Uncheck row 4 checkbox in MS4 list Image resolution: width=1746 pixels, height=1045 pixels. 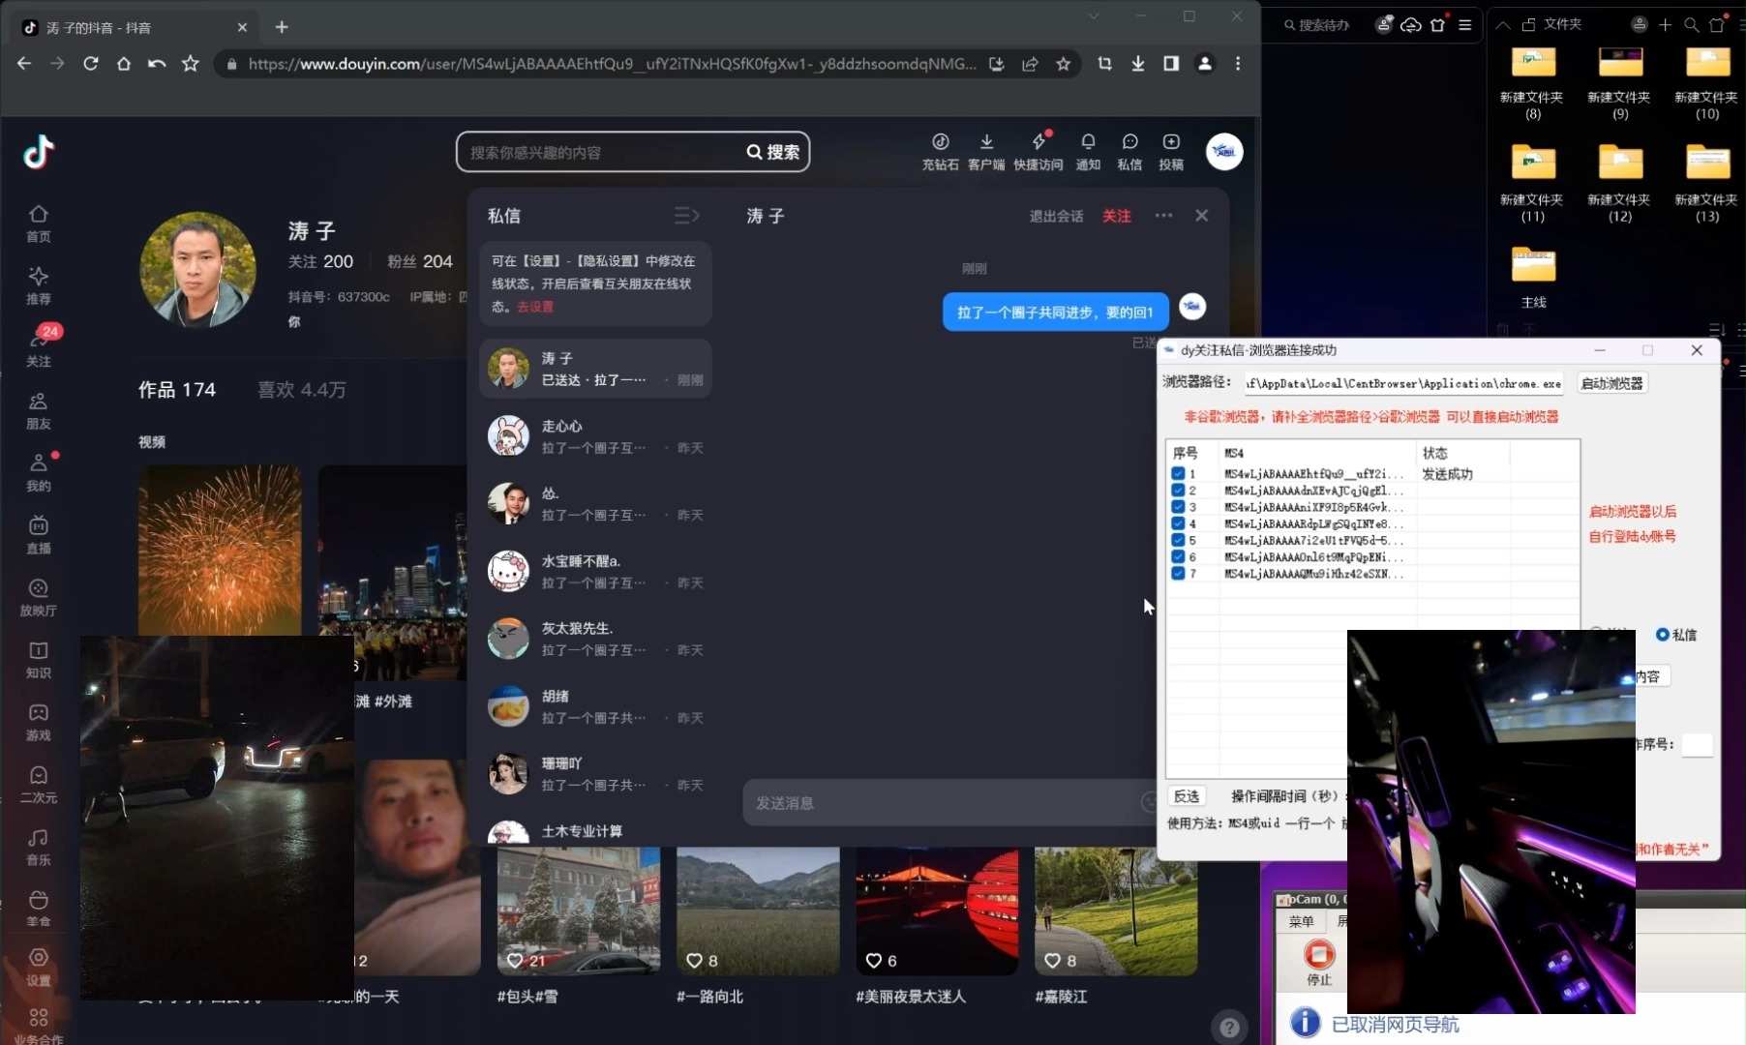coord(1178,523)
